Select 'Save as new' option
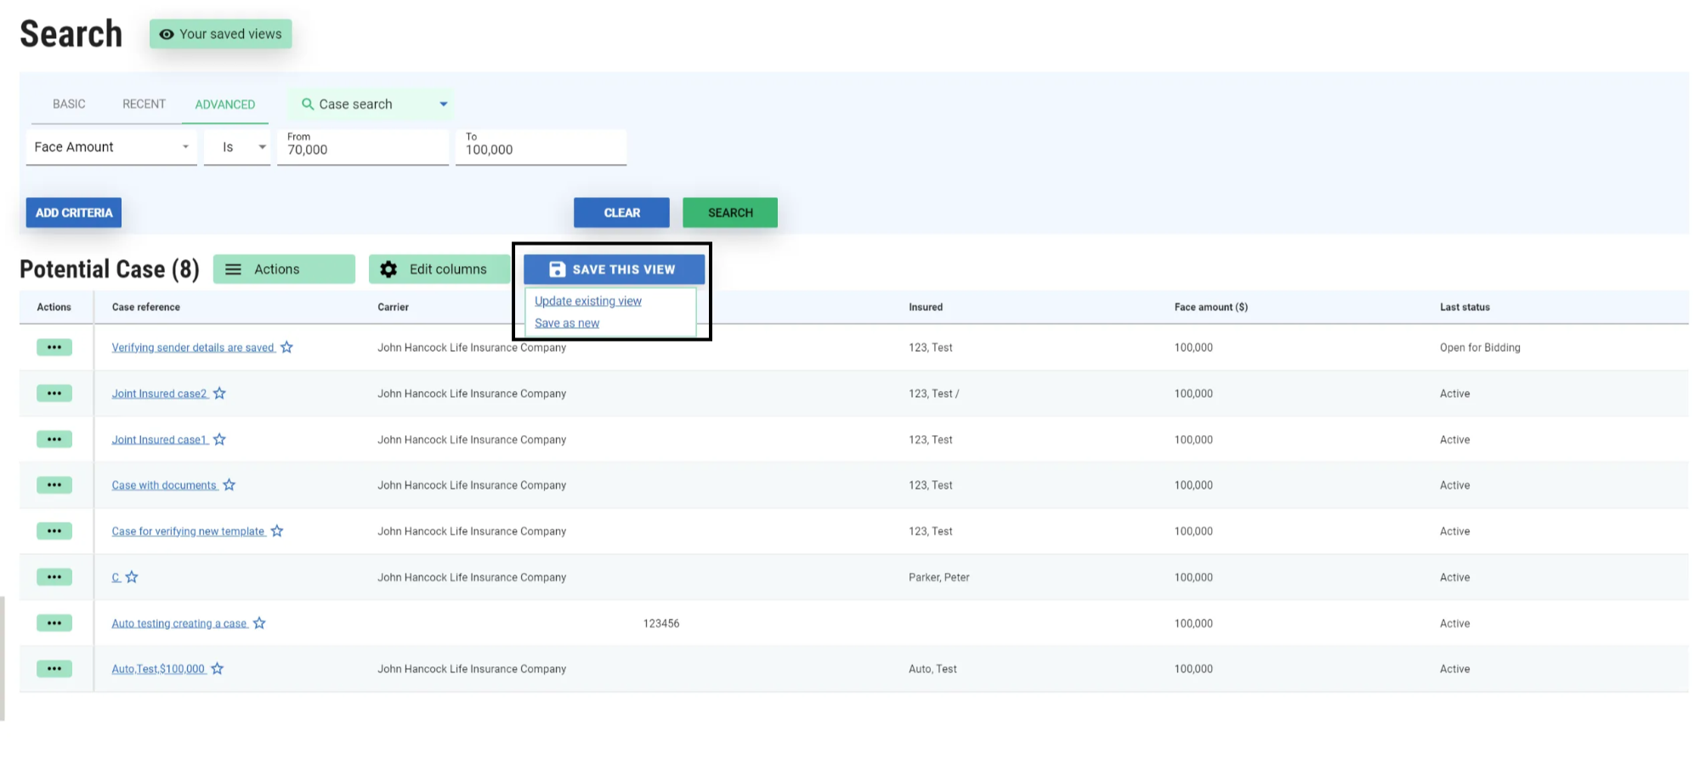The width and height of the screenshot is (1700, 759). tap(567, 323)
